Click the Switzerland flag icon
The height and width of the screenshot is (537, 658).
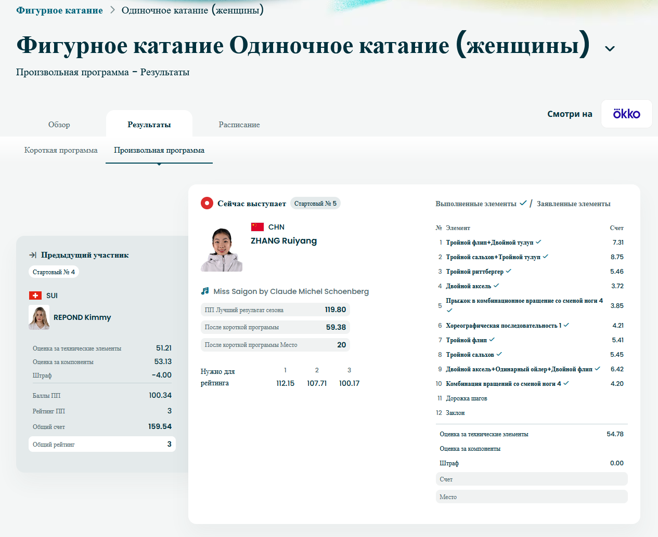coord(35,296)
